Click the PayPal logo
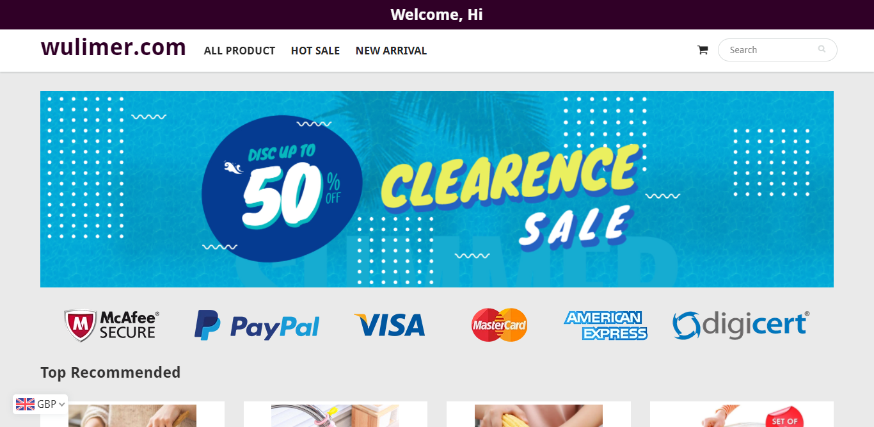 click(x=257, y=325)
